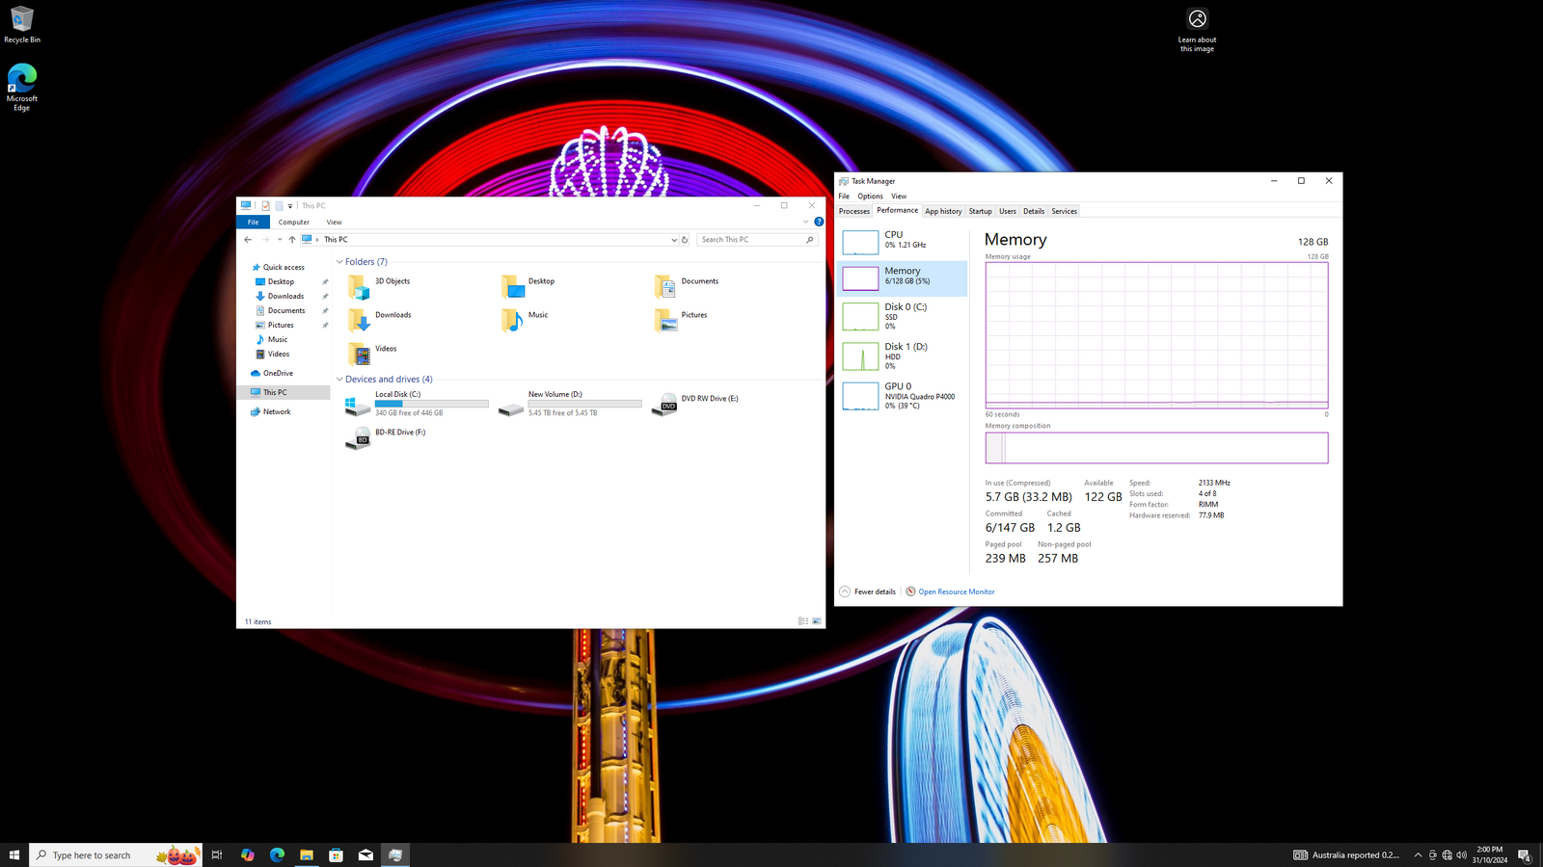
Task: Select the Music folder icon
Action: 512,320
